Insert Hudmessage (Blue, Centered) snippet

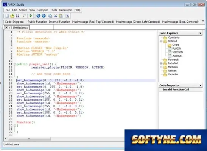coord(180,22)
